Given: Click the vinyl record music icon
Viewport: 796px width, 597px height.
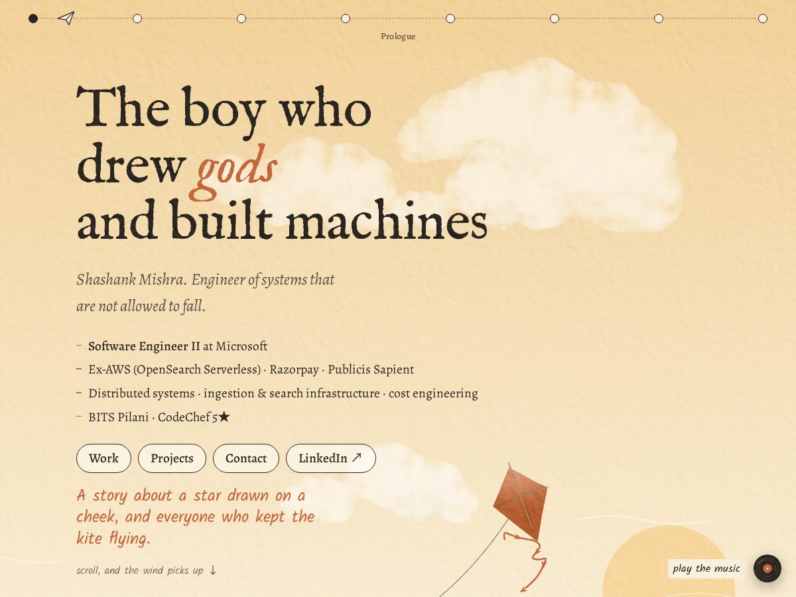Looking at the screenshot, I should tap(767, 568).
